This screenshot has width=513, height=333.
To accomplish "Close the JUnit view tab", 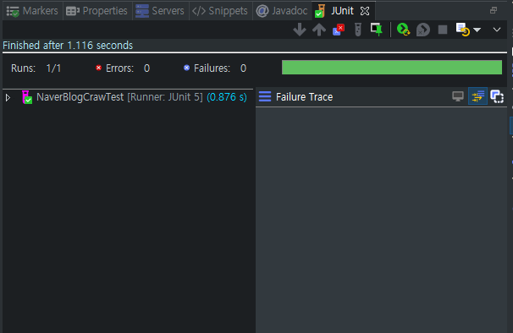I will tap(365, 12).
